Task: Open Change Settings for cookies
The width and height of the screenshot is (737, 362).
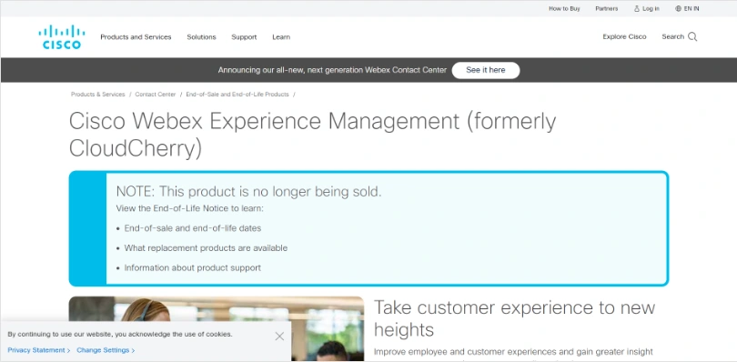Action: (106, 350)
